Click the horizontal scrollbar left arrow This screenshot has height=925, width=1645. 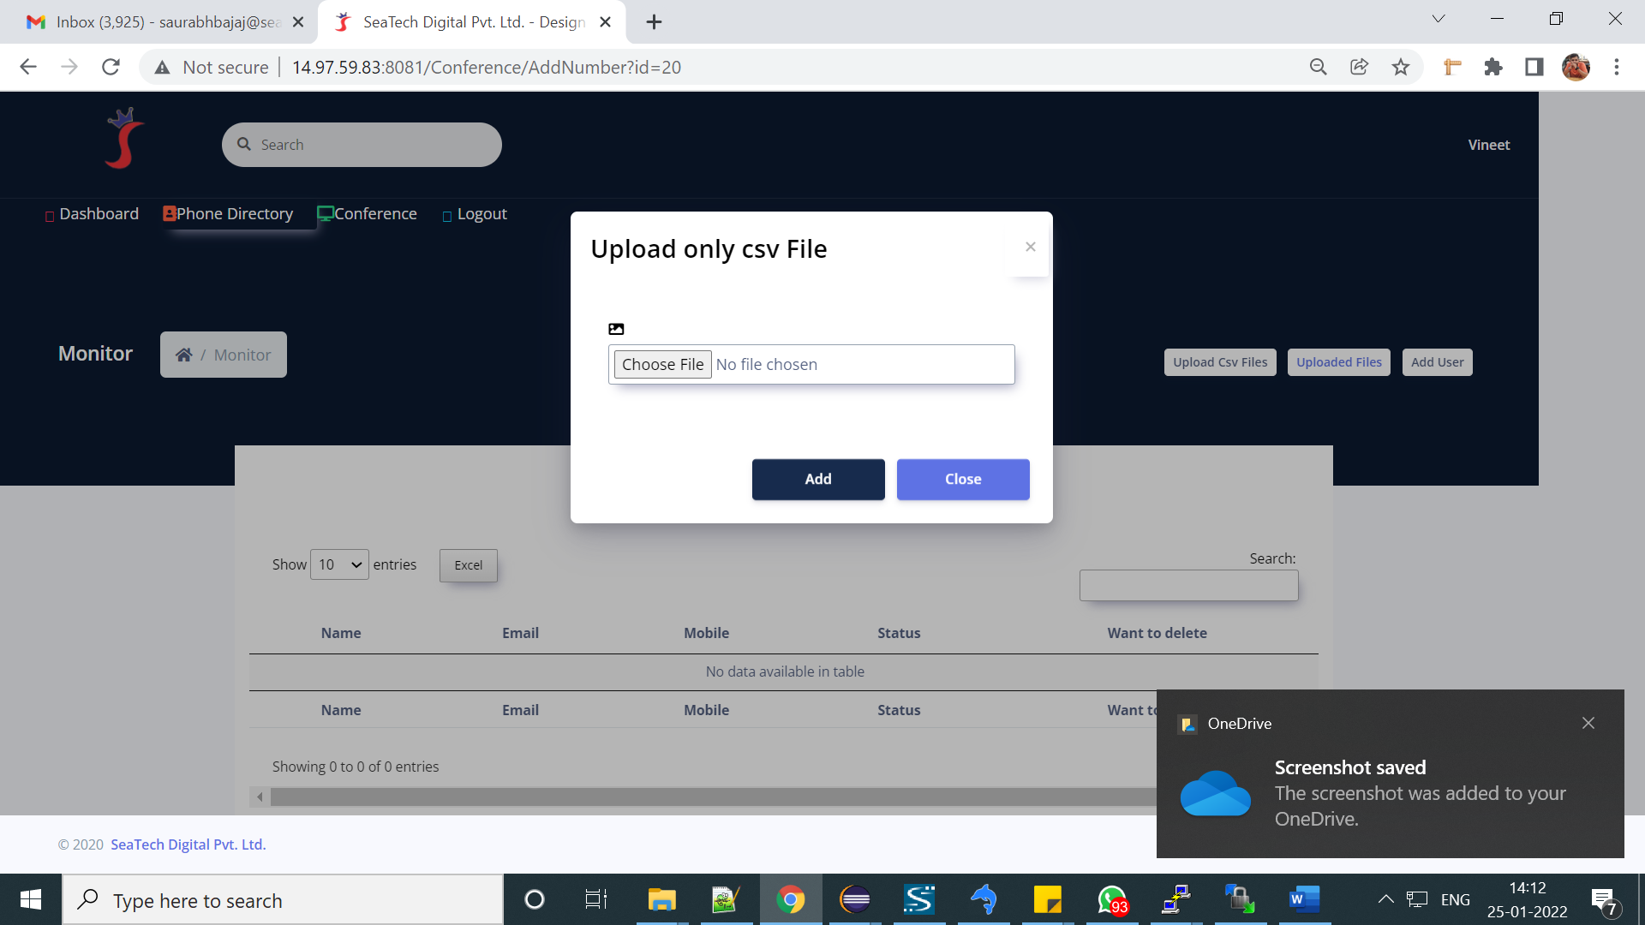260,797
